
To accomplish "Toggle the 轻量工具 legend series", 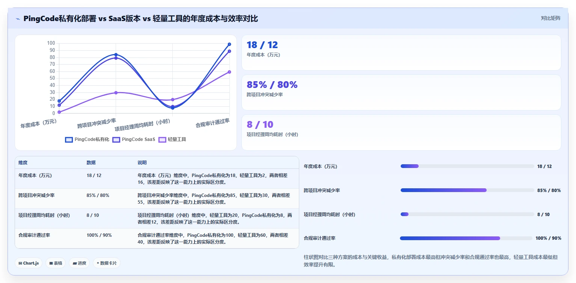I will tap(172, 139).
